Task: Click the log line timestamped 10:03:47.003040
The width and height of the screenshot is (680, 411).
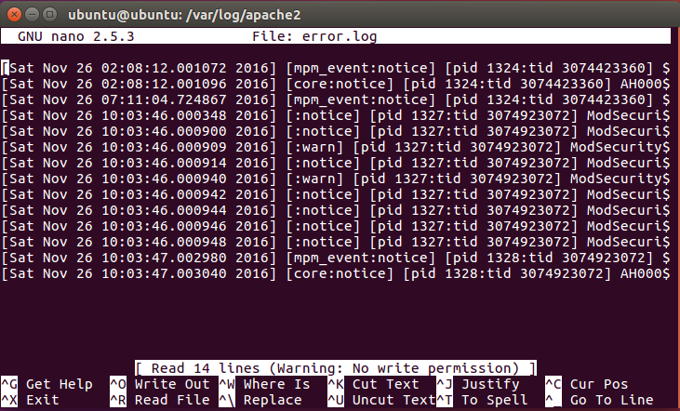Action: (336, 273)
